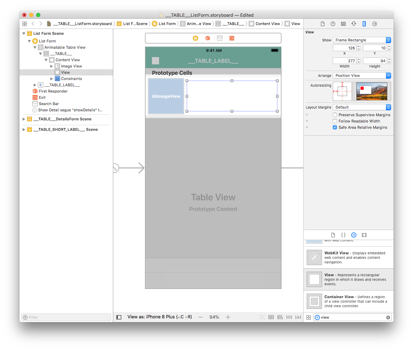This screenshot has width=413, height=350.
Task: Select Search Bar in outline
Action: click(49, 104)
